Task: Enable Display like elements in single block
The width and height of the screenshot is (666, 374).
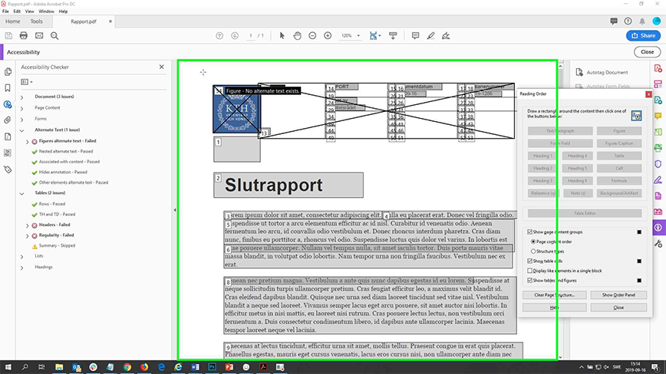Action: tap(530, 271)
